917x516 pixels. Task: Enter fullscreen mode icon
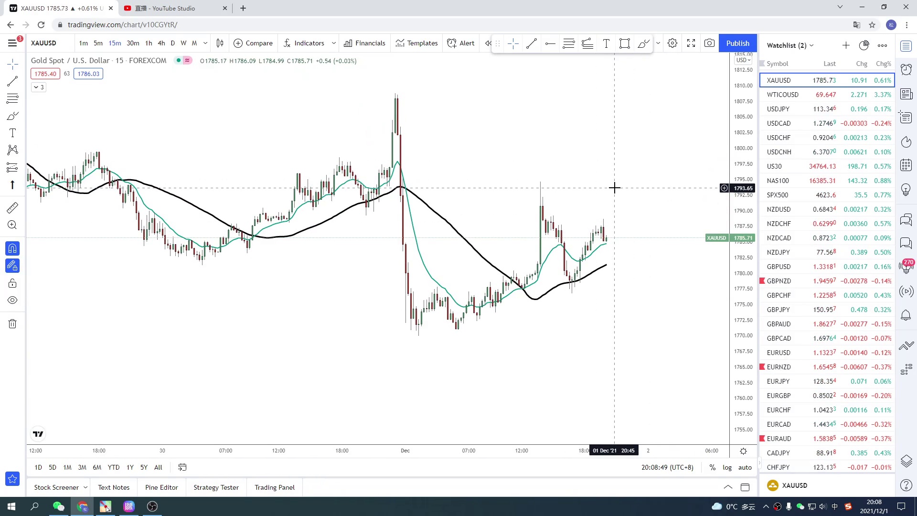coord(691,43)
